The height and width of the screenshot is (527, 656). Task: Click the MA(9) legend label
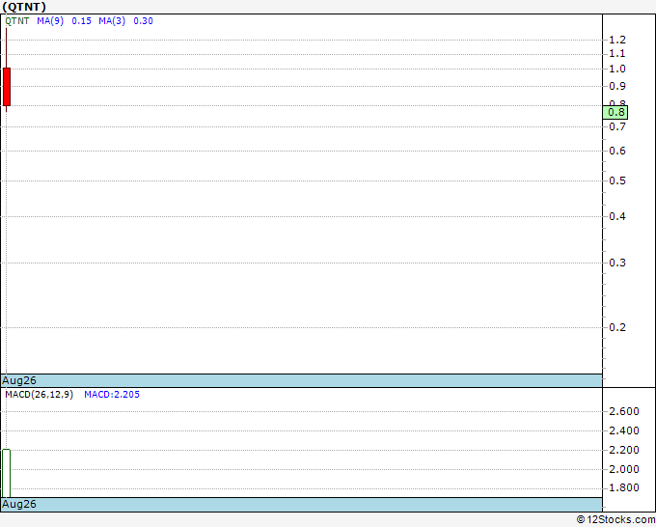pos(50,21)
